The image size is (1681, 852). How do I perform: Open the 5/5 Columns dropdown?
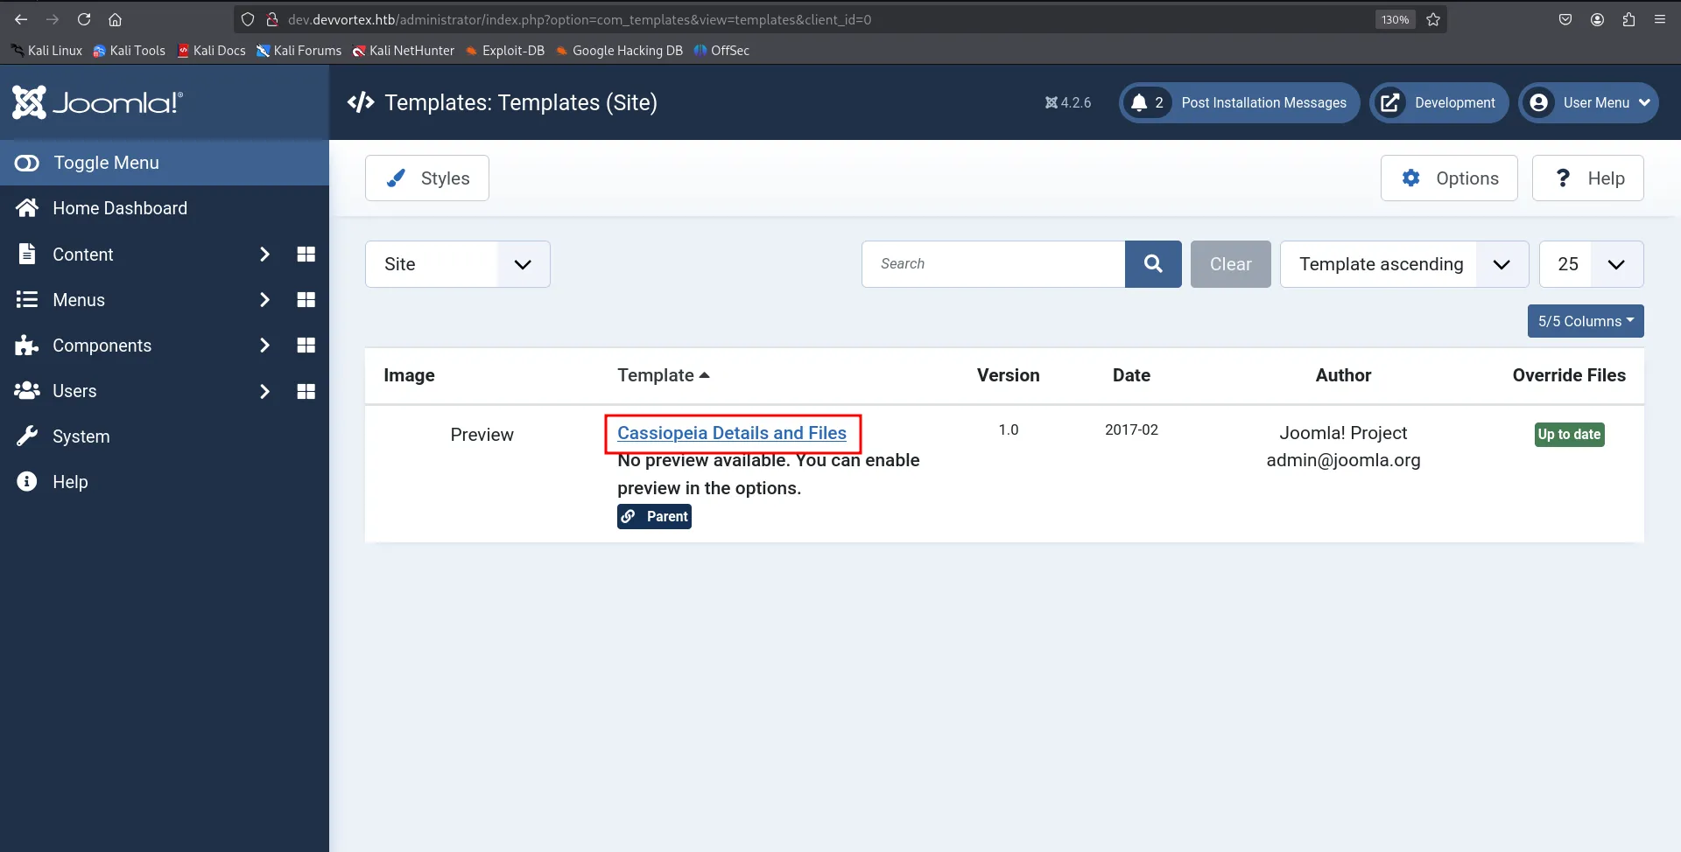[x=1586, y=321]
